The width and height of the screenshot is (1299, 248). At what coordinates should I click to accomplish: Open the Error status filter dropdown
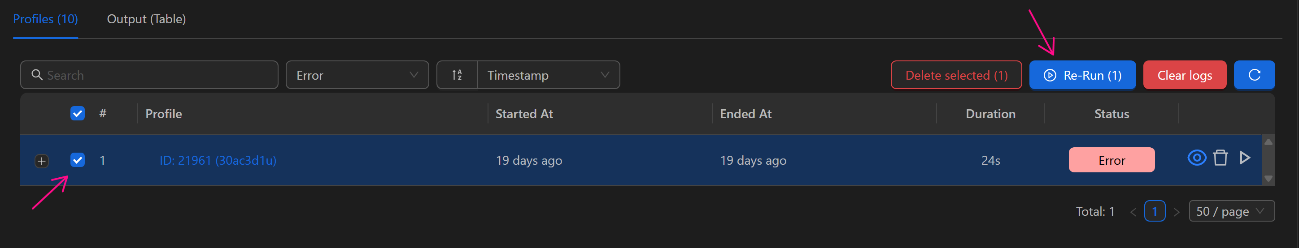pos(357,76)
